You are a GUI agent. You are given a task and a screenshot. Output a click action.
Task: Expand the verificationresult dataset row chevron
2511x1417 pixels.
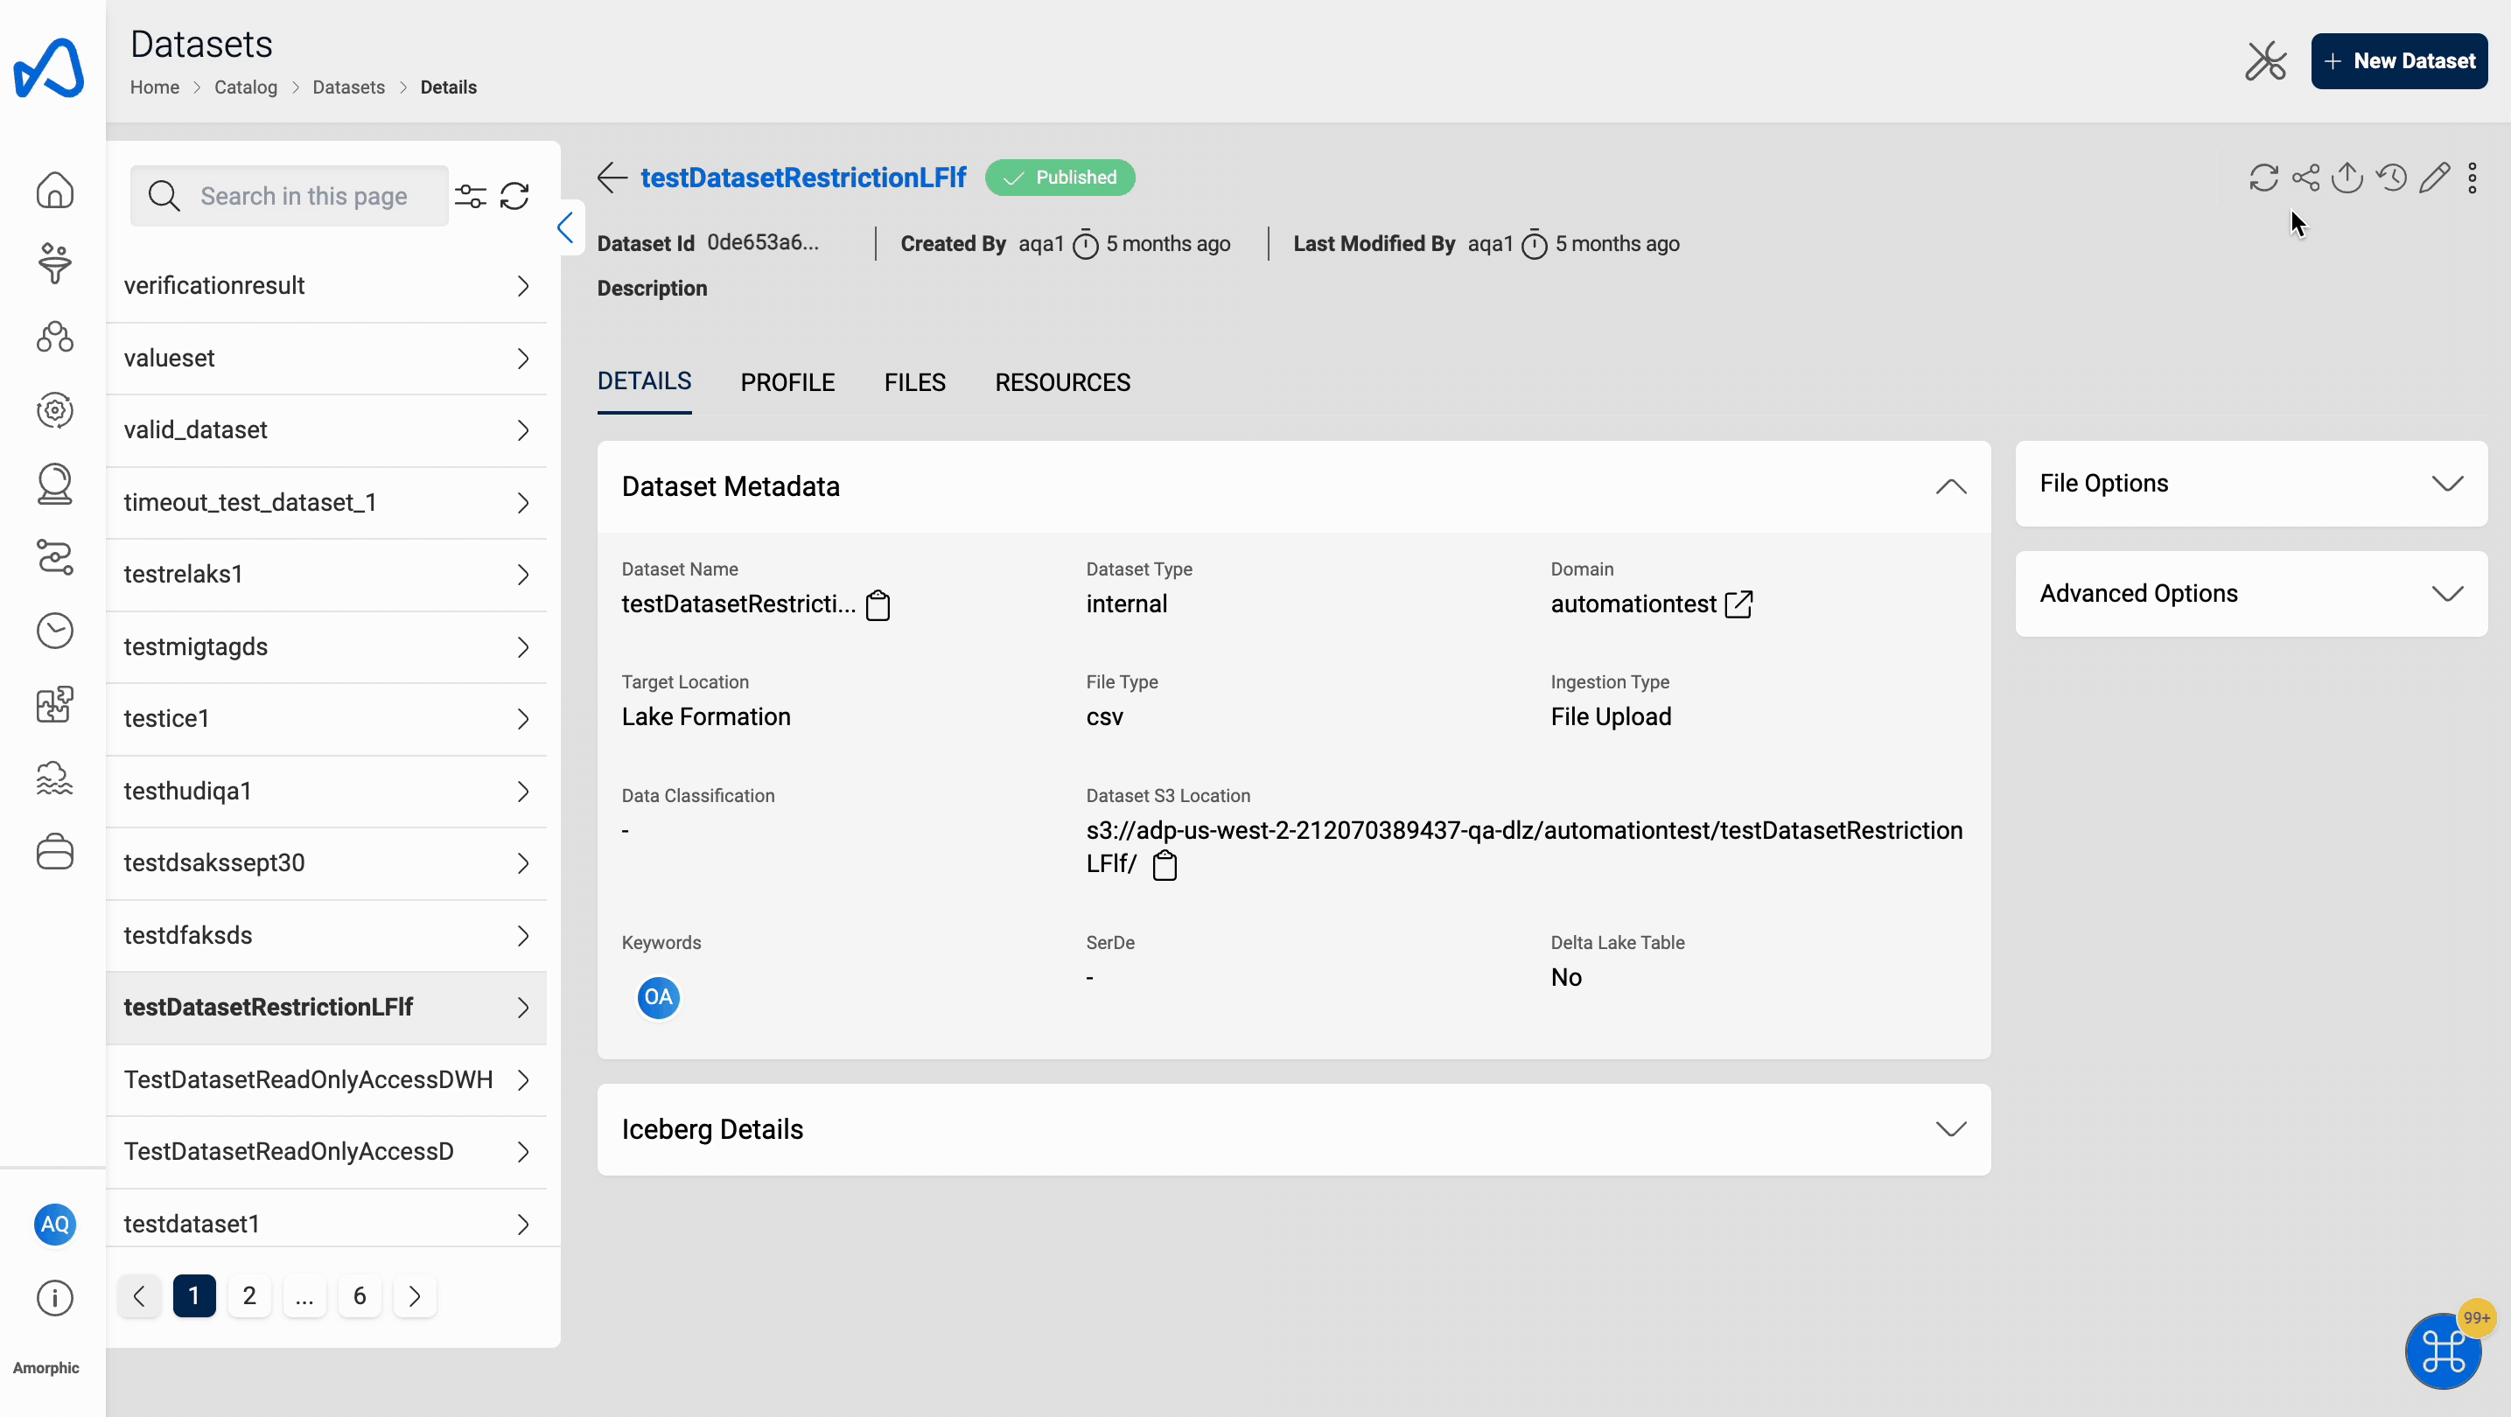coord(523,285)
